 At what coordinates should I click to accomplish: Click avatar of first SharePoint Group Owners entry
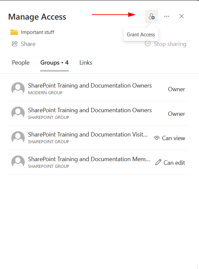(x=18, y=113)
